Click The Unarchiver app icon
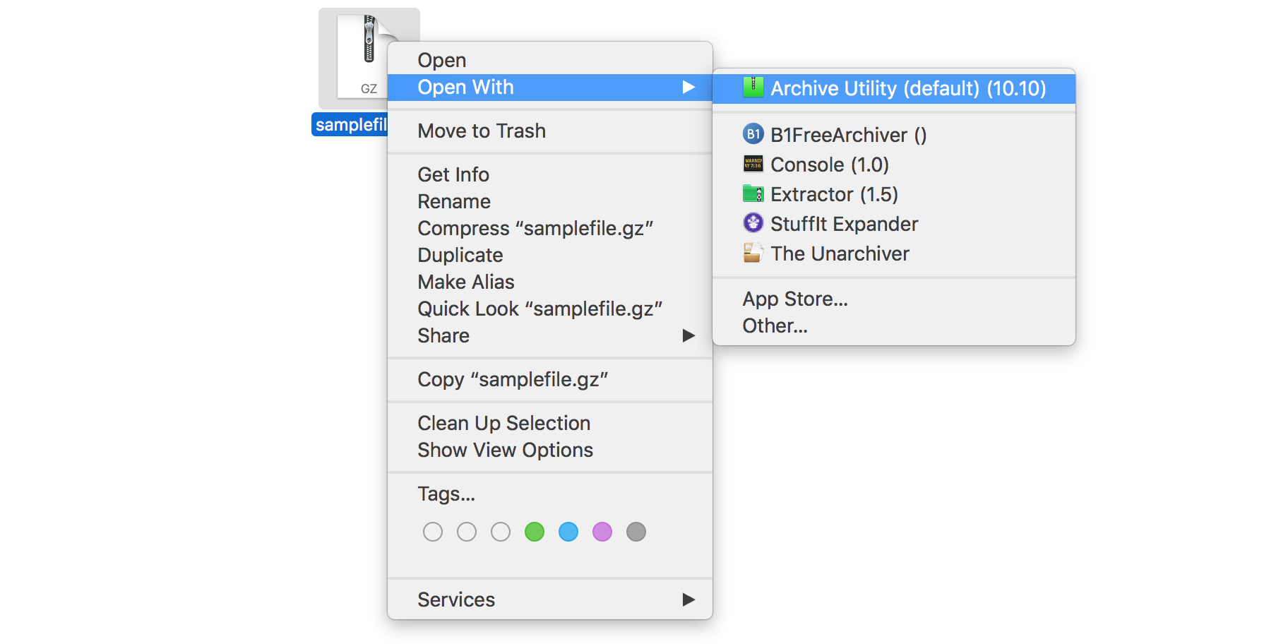This screenshot has width=1288, height=644. tap(753, 253)
